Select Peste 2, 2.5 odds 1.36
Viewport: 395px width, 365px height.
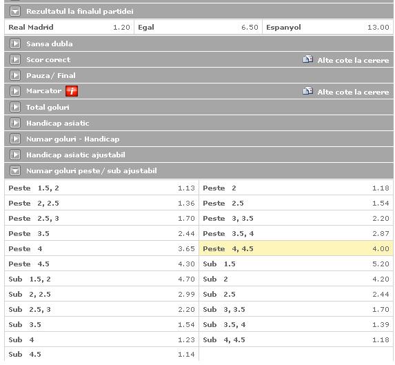[x=102, y=203]
